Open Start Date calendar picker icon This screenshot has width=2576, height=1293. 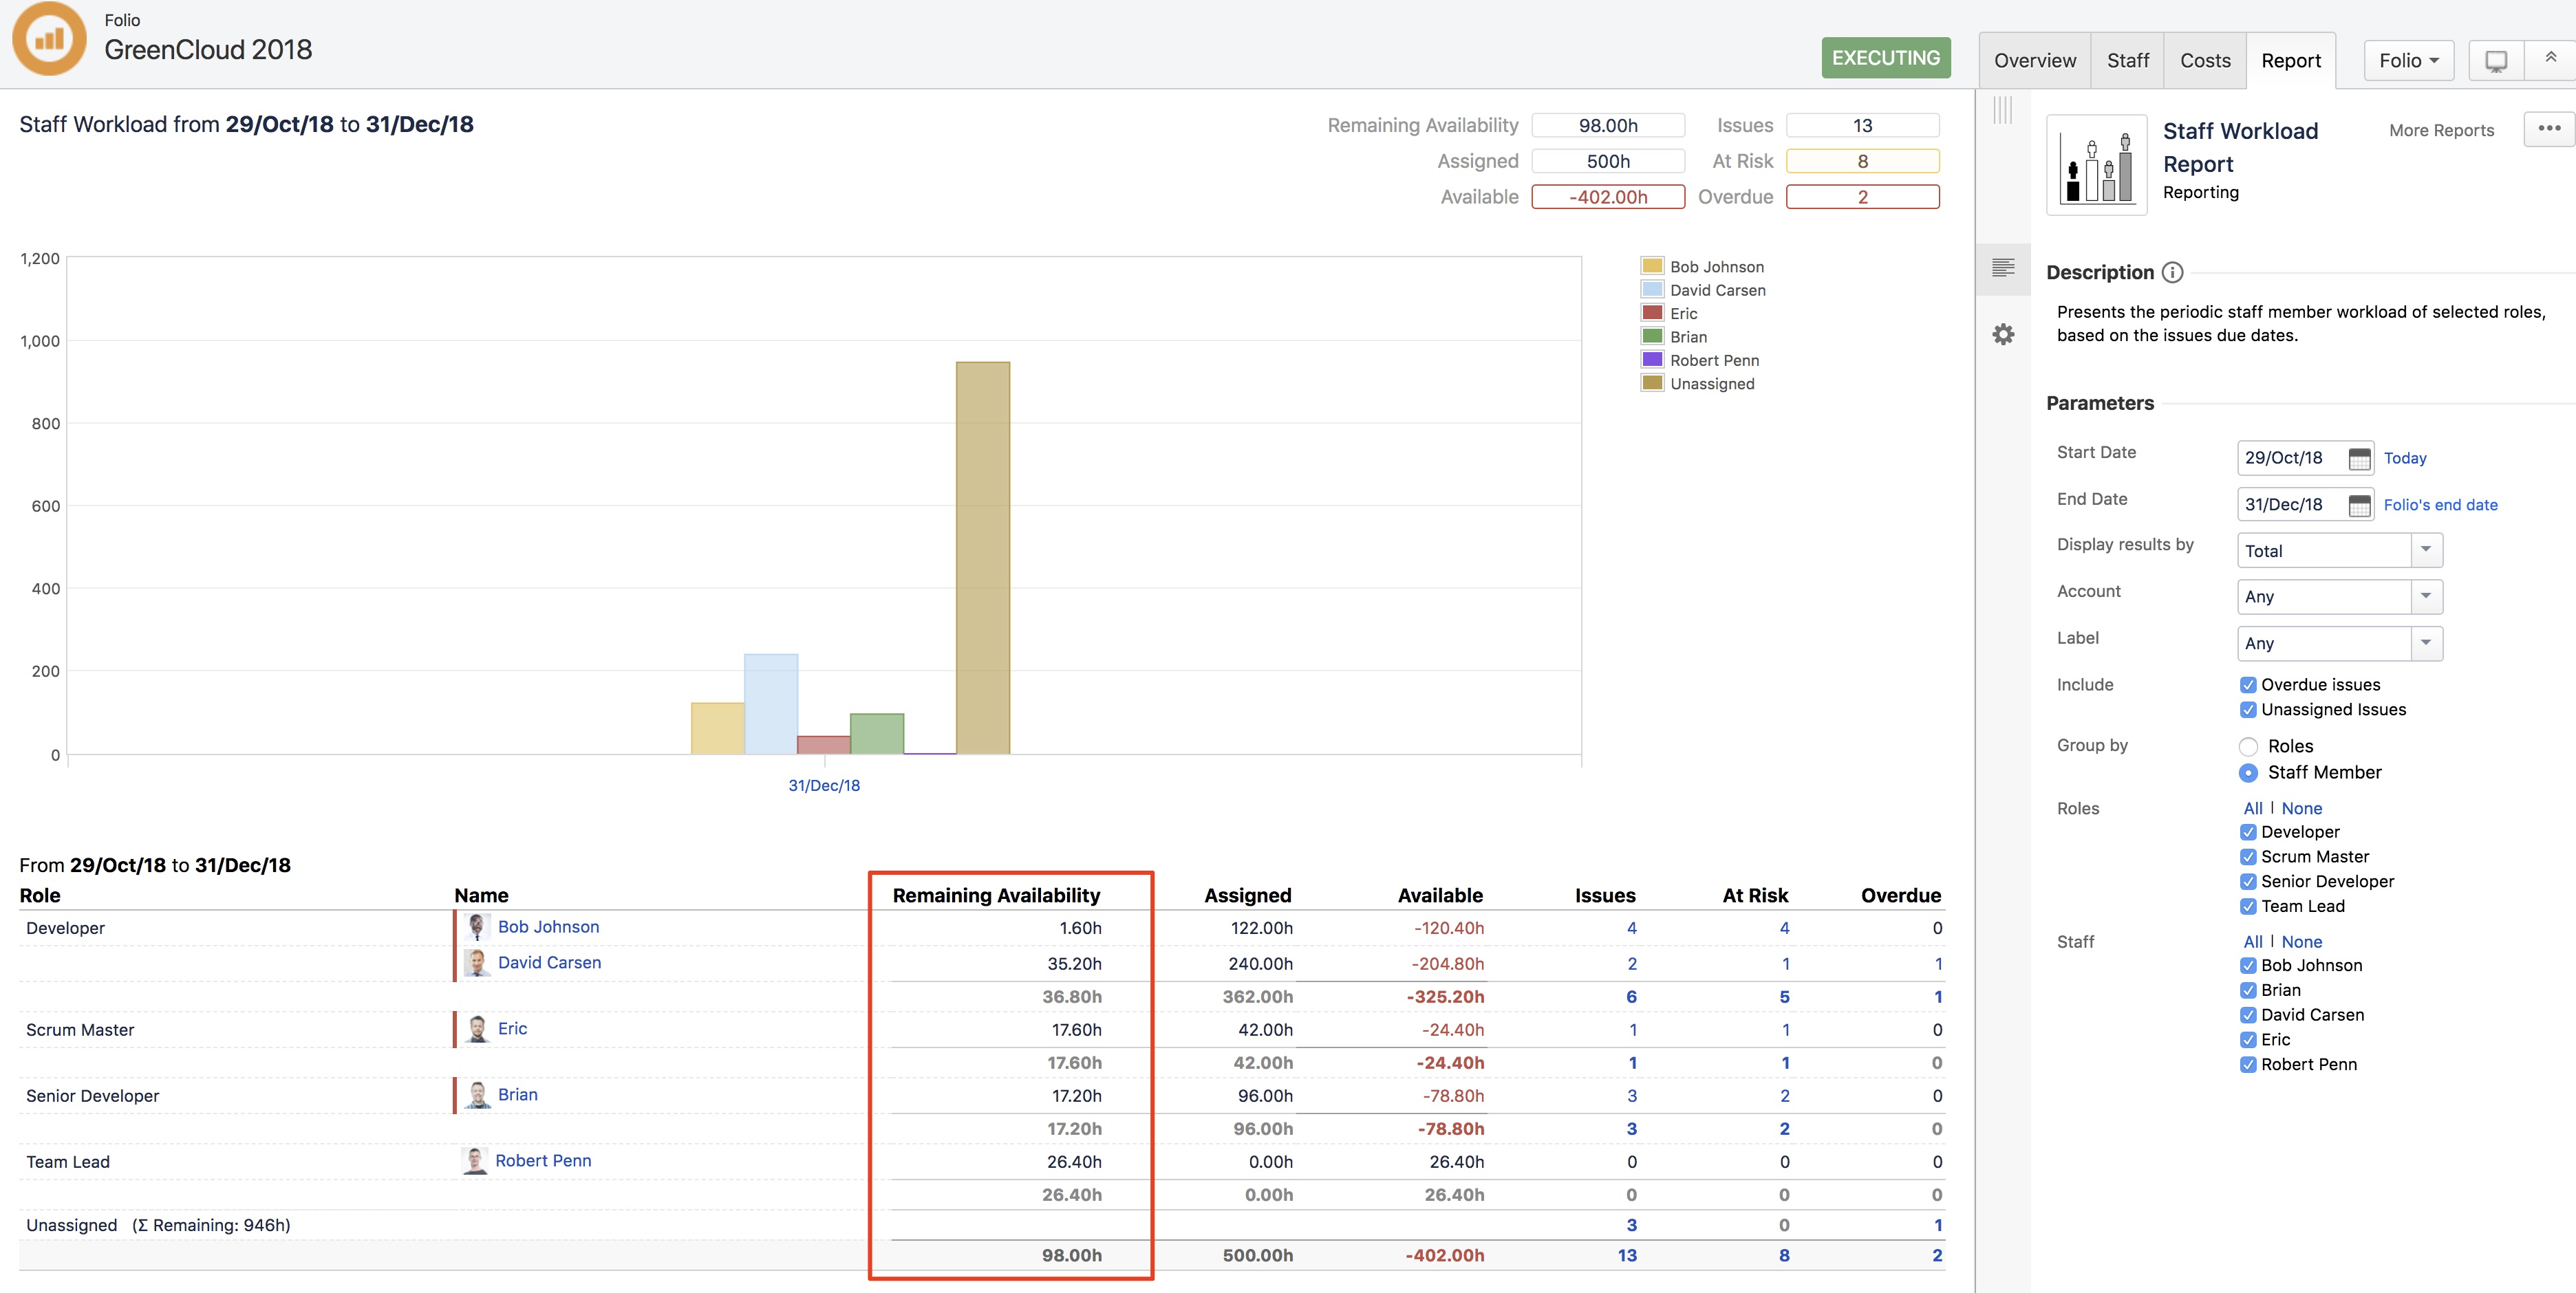2359,459
